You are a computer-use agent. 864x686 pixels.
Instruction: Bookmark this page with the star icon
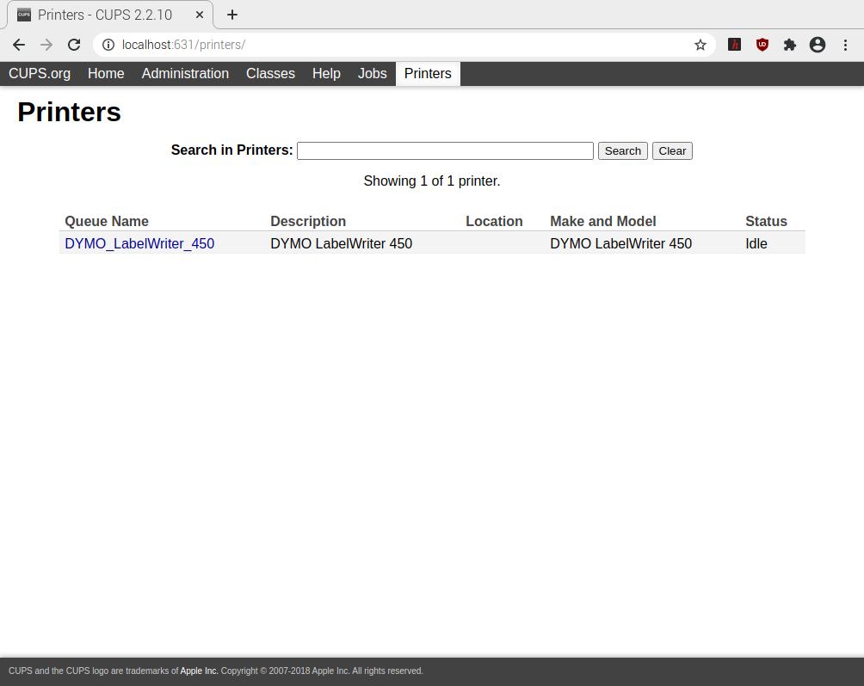(700, 45)
